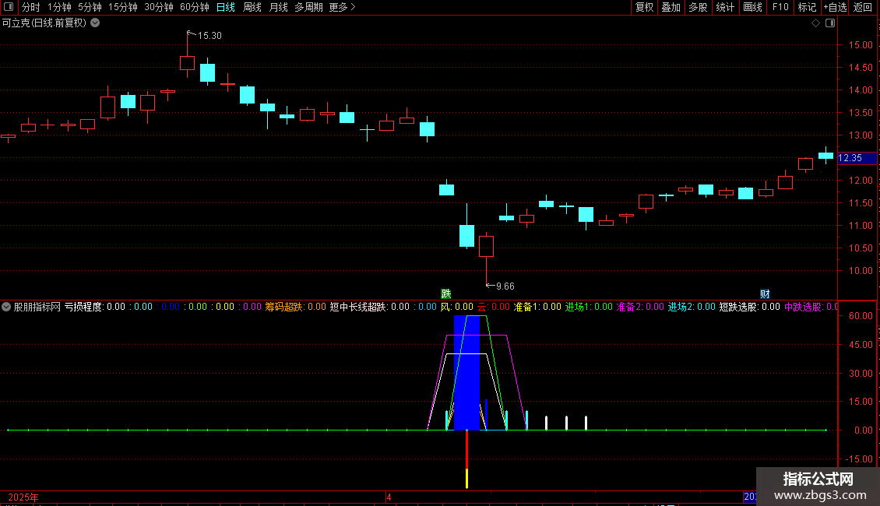Viewport: 880px width, 506px height.
Task: Switch to 月线 monthly chart
Action: pos(278,7)
